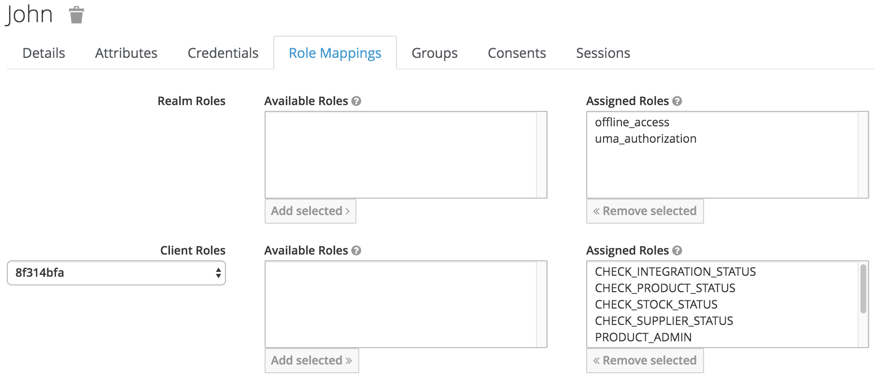Open the Groups tab
The width and height of the screenshot is (874, 378).
435,53
